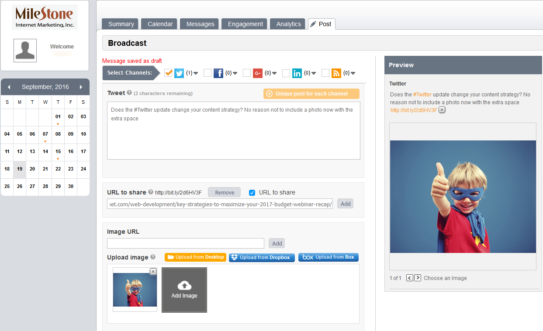Click Upload from Dropbox button
This screenshot has width=543, height=331.
coord(262,257)
